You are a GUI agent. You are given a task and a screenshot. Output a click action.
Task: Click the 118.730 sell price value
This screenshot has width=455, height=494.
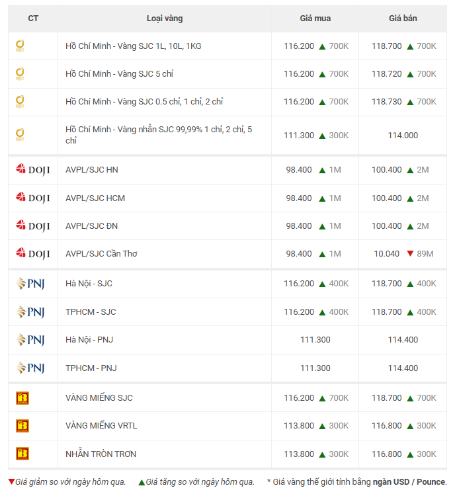click(387, 102)
